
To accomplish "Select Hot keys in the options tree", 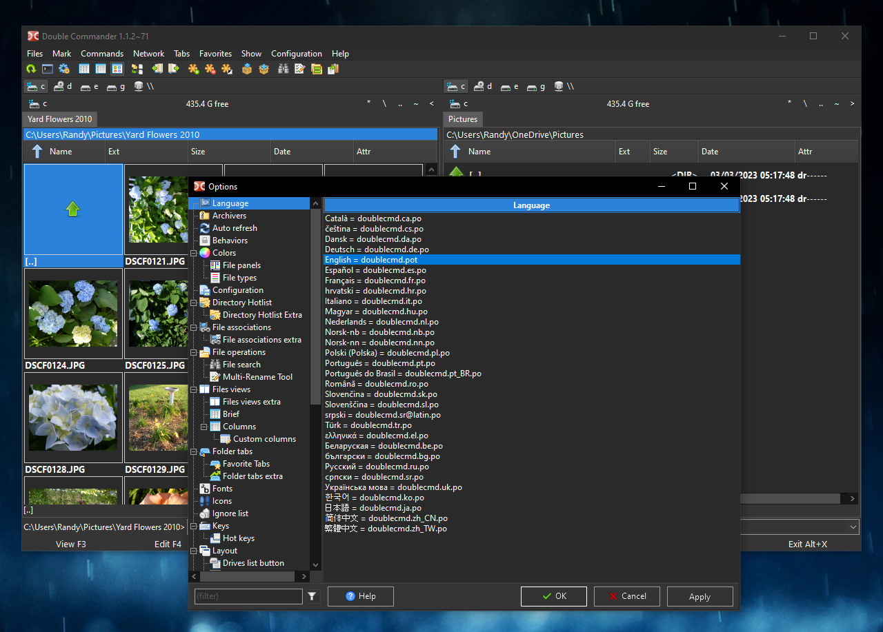I will point(238,538).
